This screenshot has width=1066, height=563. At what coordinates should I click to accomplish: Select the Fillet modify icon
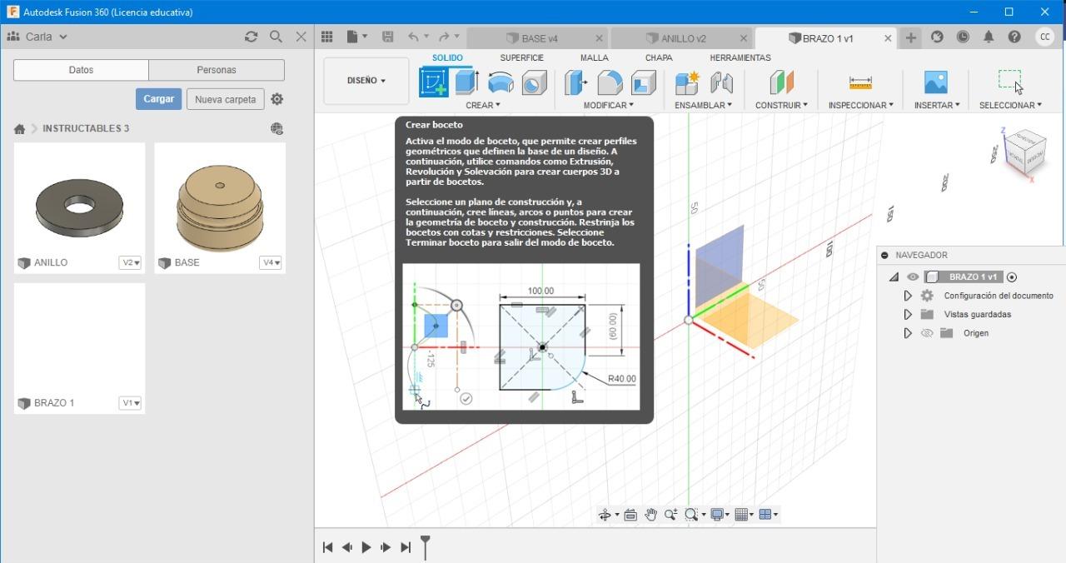click(610, 82)
